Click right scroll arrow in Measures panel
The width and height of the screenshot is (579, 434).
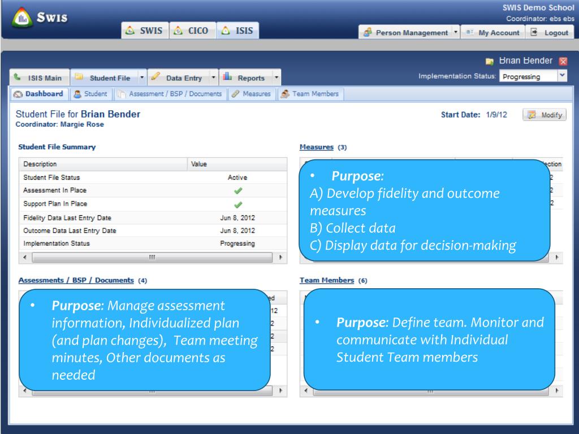(557, 257)
